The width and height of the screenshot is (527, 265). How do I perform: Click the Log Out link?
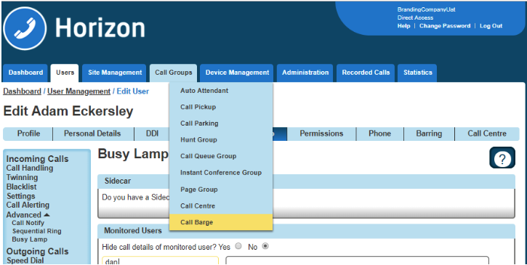pyautogui.click(x=491, y=26)
